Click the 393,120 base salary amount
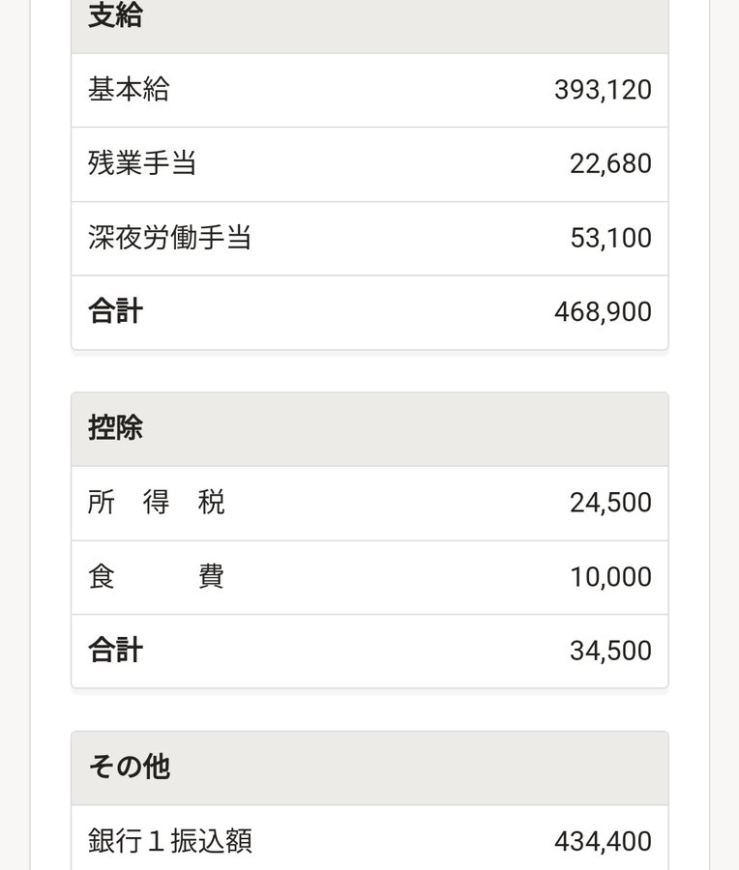 [x=603, y=90]
